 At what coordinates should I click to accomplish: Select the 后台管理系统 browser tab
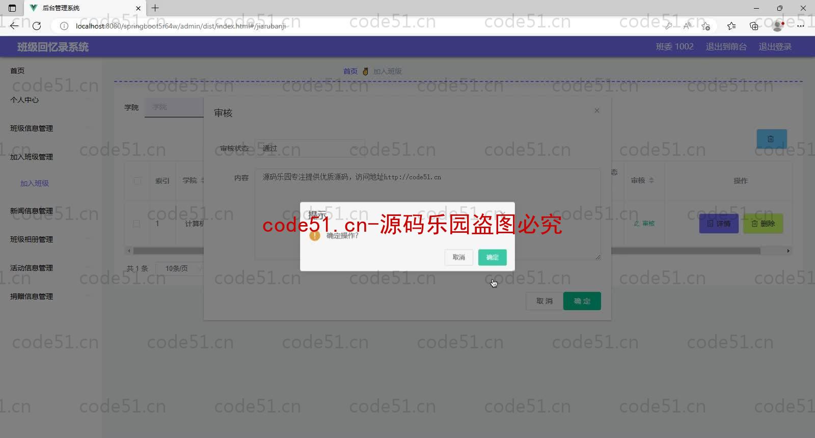(x=86, y=8)
